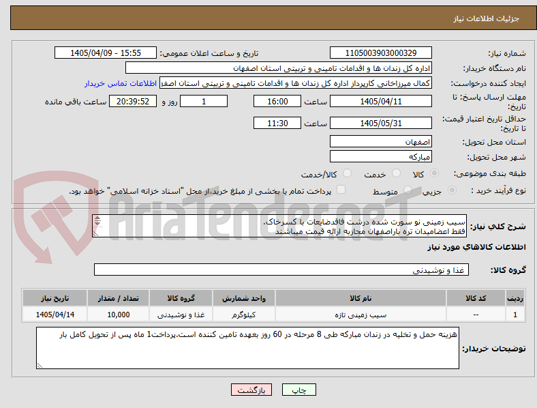This screenshot has height=408, width=537.
Task: Click the row number 1 cell
Action: 515,315
